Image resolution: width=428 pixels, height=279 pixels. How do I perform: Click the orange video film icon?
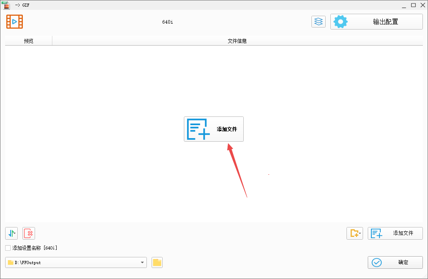tap(15, 22)
